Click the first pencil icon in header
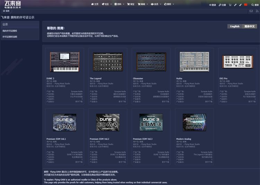This screenshot has width=260, height=185. [235, 5]
